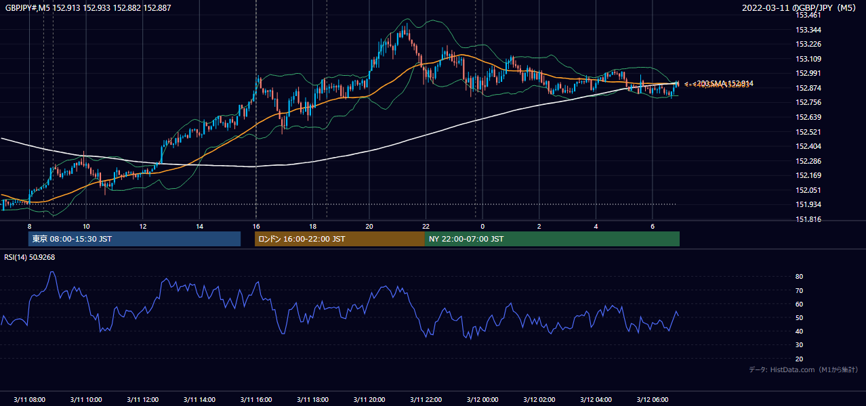
Task: Select the NY 22:00-07:00 JST session bar
Action: point(552,239)
